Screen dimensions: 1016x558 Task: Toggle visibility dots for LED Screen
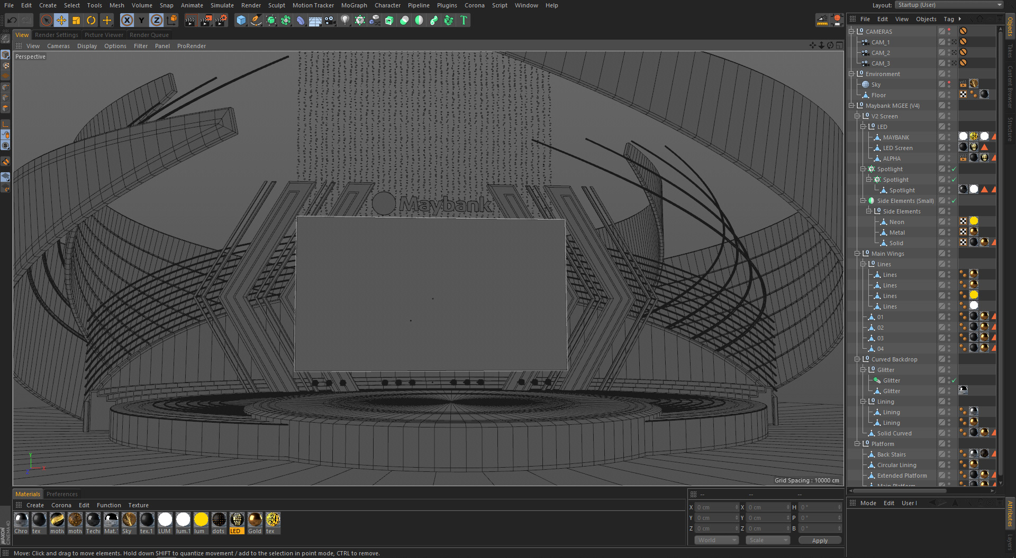[x=949, y=148]
